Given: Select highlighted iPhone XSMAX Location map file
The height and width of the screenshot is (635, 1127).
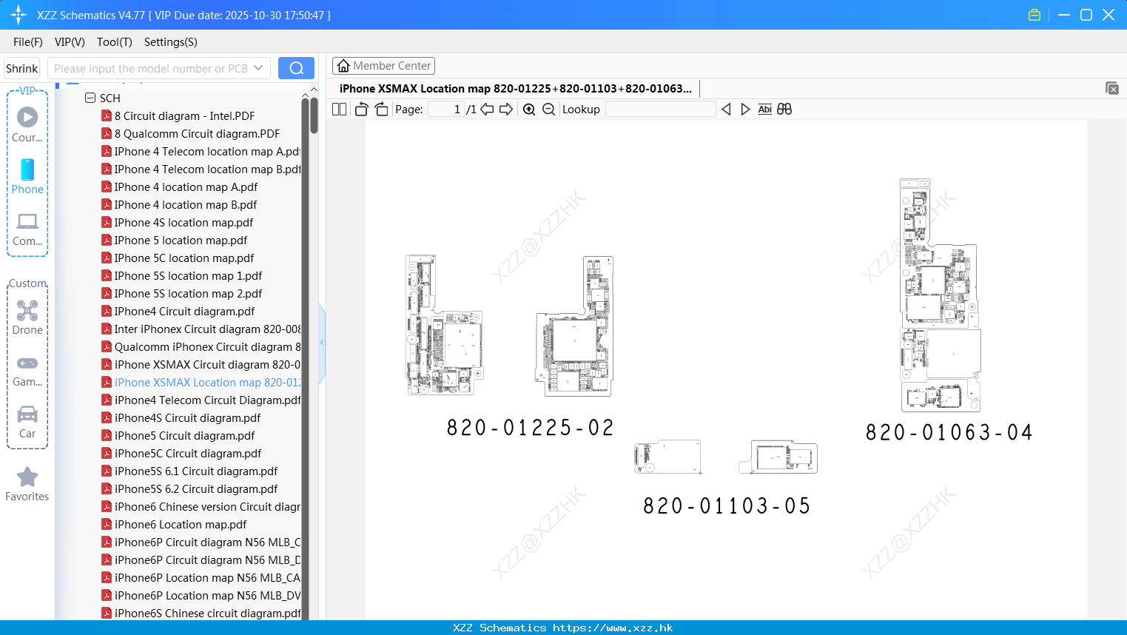Looking at the screenshot, I should tap(201, 383).
